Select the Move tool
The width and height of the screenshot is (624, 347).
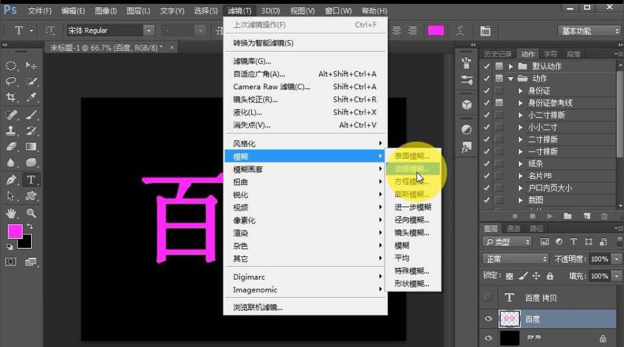point(31,65)
